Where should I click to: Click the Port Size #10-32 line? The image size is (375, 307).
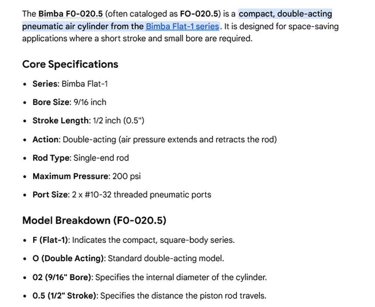(122, 194)
